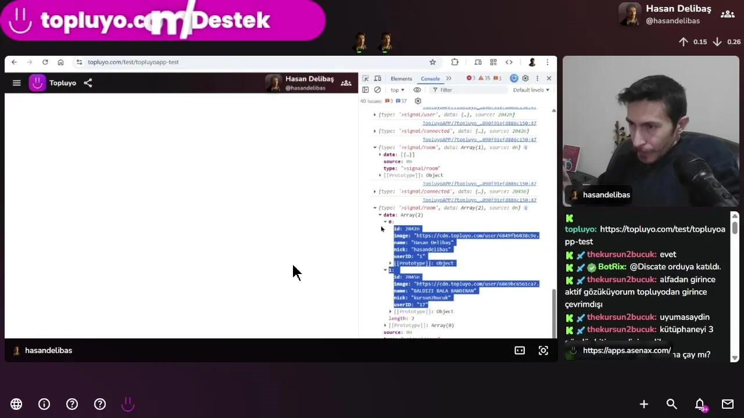Collapse the data: Array(2) node

380,215
